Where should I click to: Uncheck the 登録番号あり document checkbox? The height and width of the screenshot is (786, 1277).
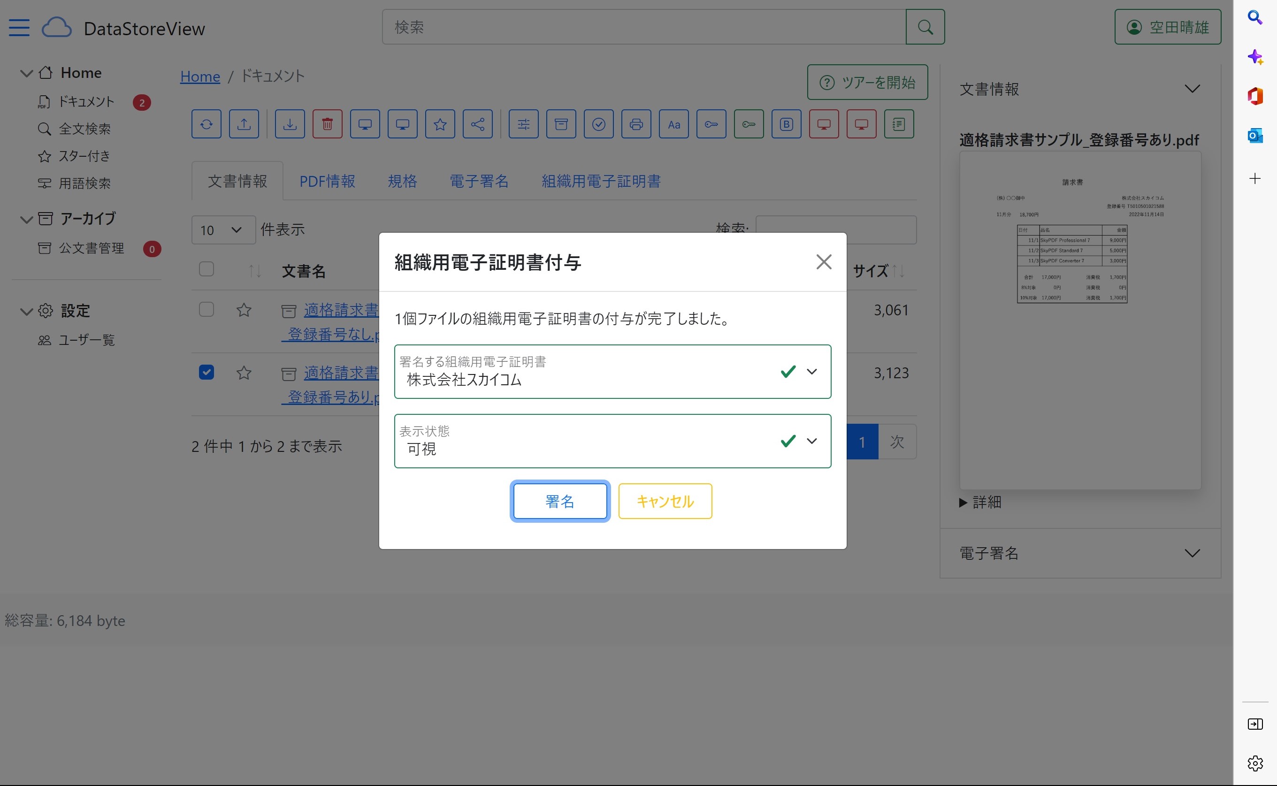point(206,372)
